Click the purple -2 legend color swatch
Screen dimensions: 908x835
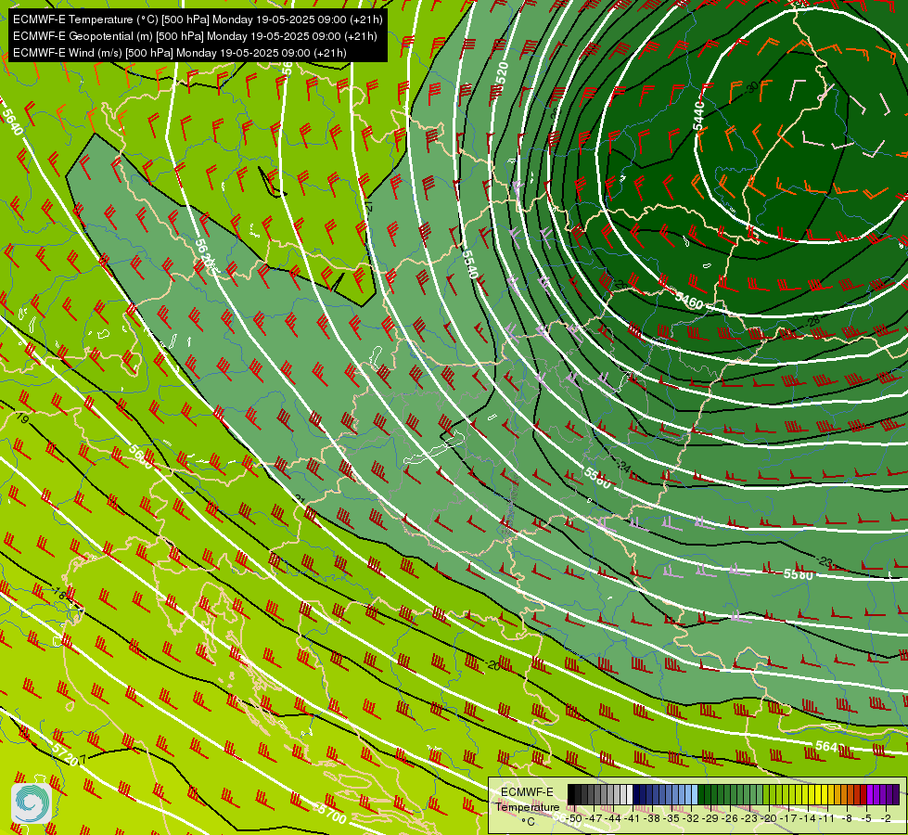pos(889,794)
